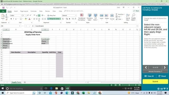
Task: Open Conditional Formatting menu
Action: tap(82, 17)
